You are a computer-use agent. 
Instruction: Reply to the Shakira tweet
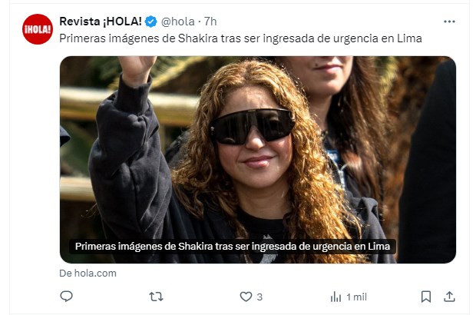(66, 296)
